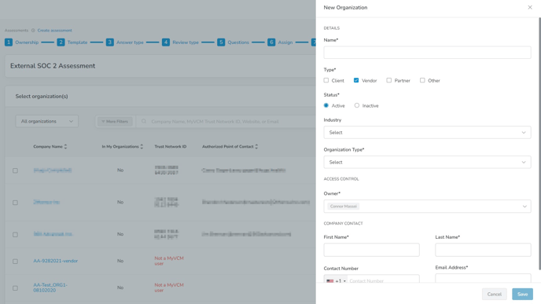Go to step 5 Questions

point(234,42)
